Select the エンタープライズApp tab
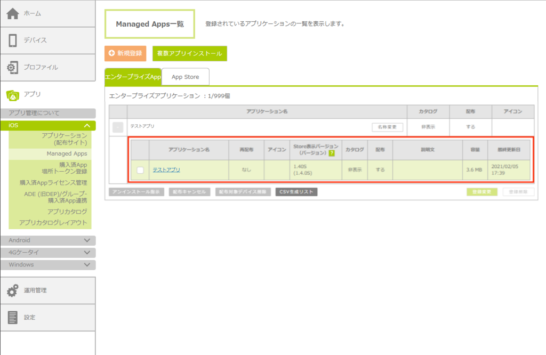 (133, 77)
